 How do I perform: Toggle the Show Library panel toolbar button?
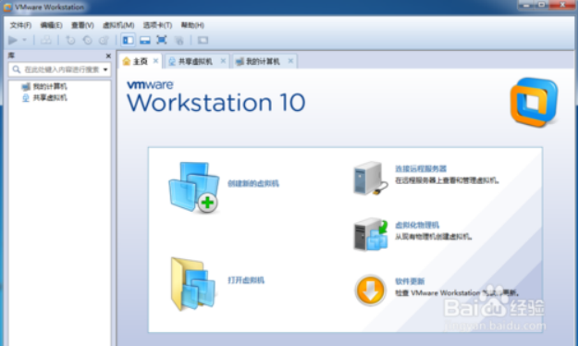pyautogui.click(x=129, y=40)
